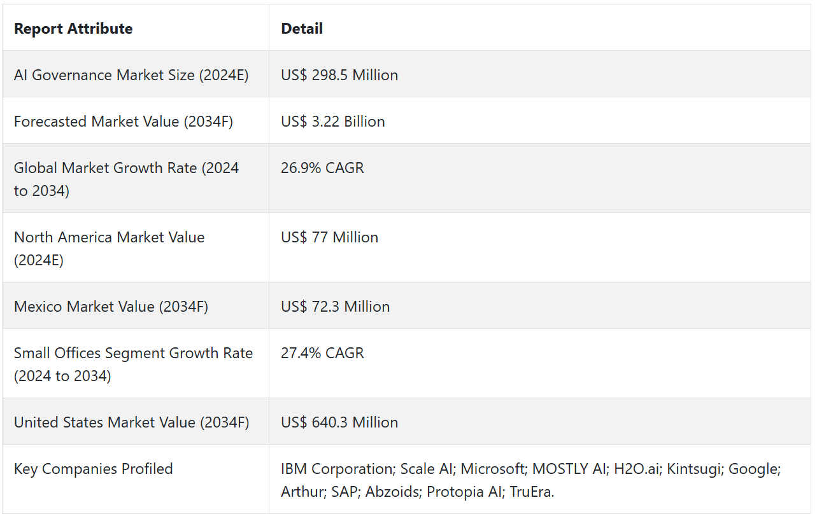Select the "Global Market Growth Rate" cell
Viewport: 817px width, 521px height.
[x=126, y=179]
